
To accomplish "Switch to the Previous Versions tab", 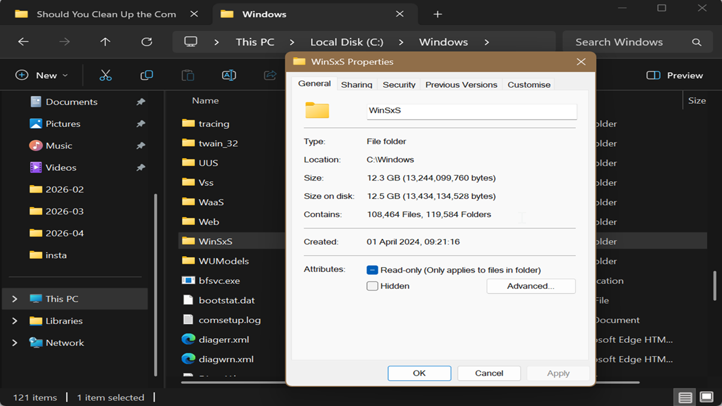I will pos(461,85).
